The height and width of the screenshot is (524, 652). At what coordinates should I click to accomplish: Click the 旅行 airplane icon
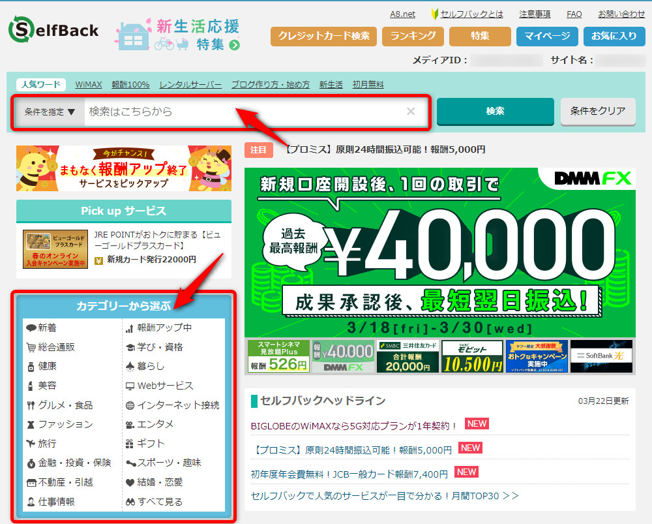coord(31,443)
